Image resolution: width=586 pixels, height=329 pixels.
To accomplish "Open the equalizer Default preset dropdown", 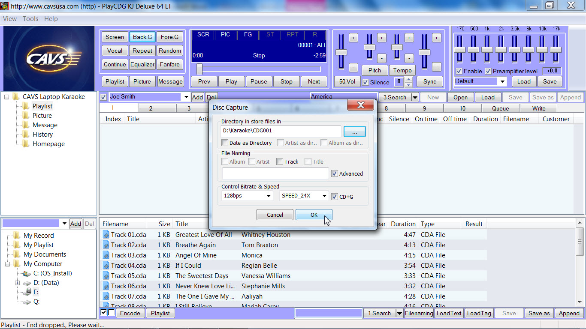I will coord(502,81).
